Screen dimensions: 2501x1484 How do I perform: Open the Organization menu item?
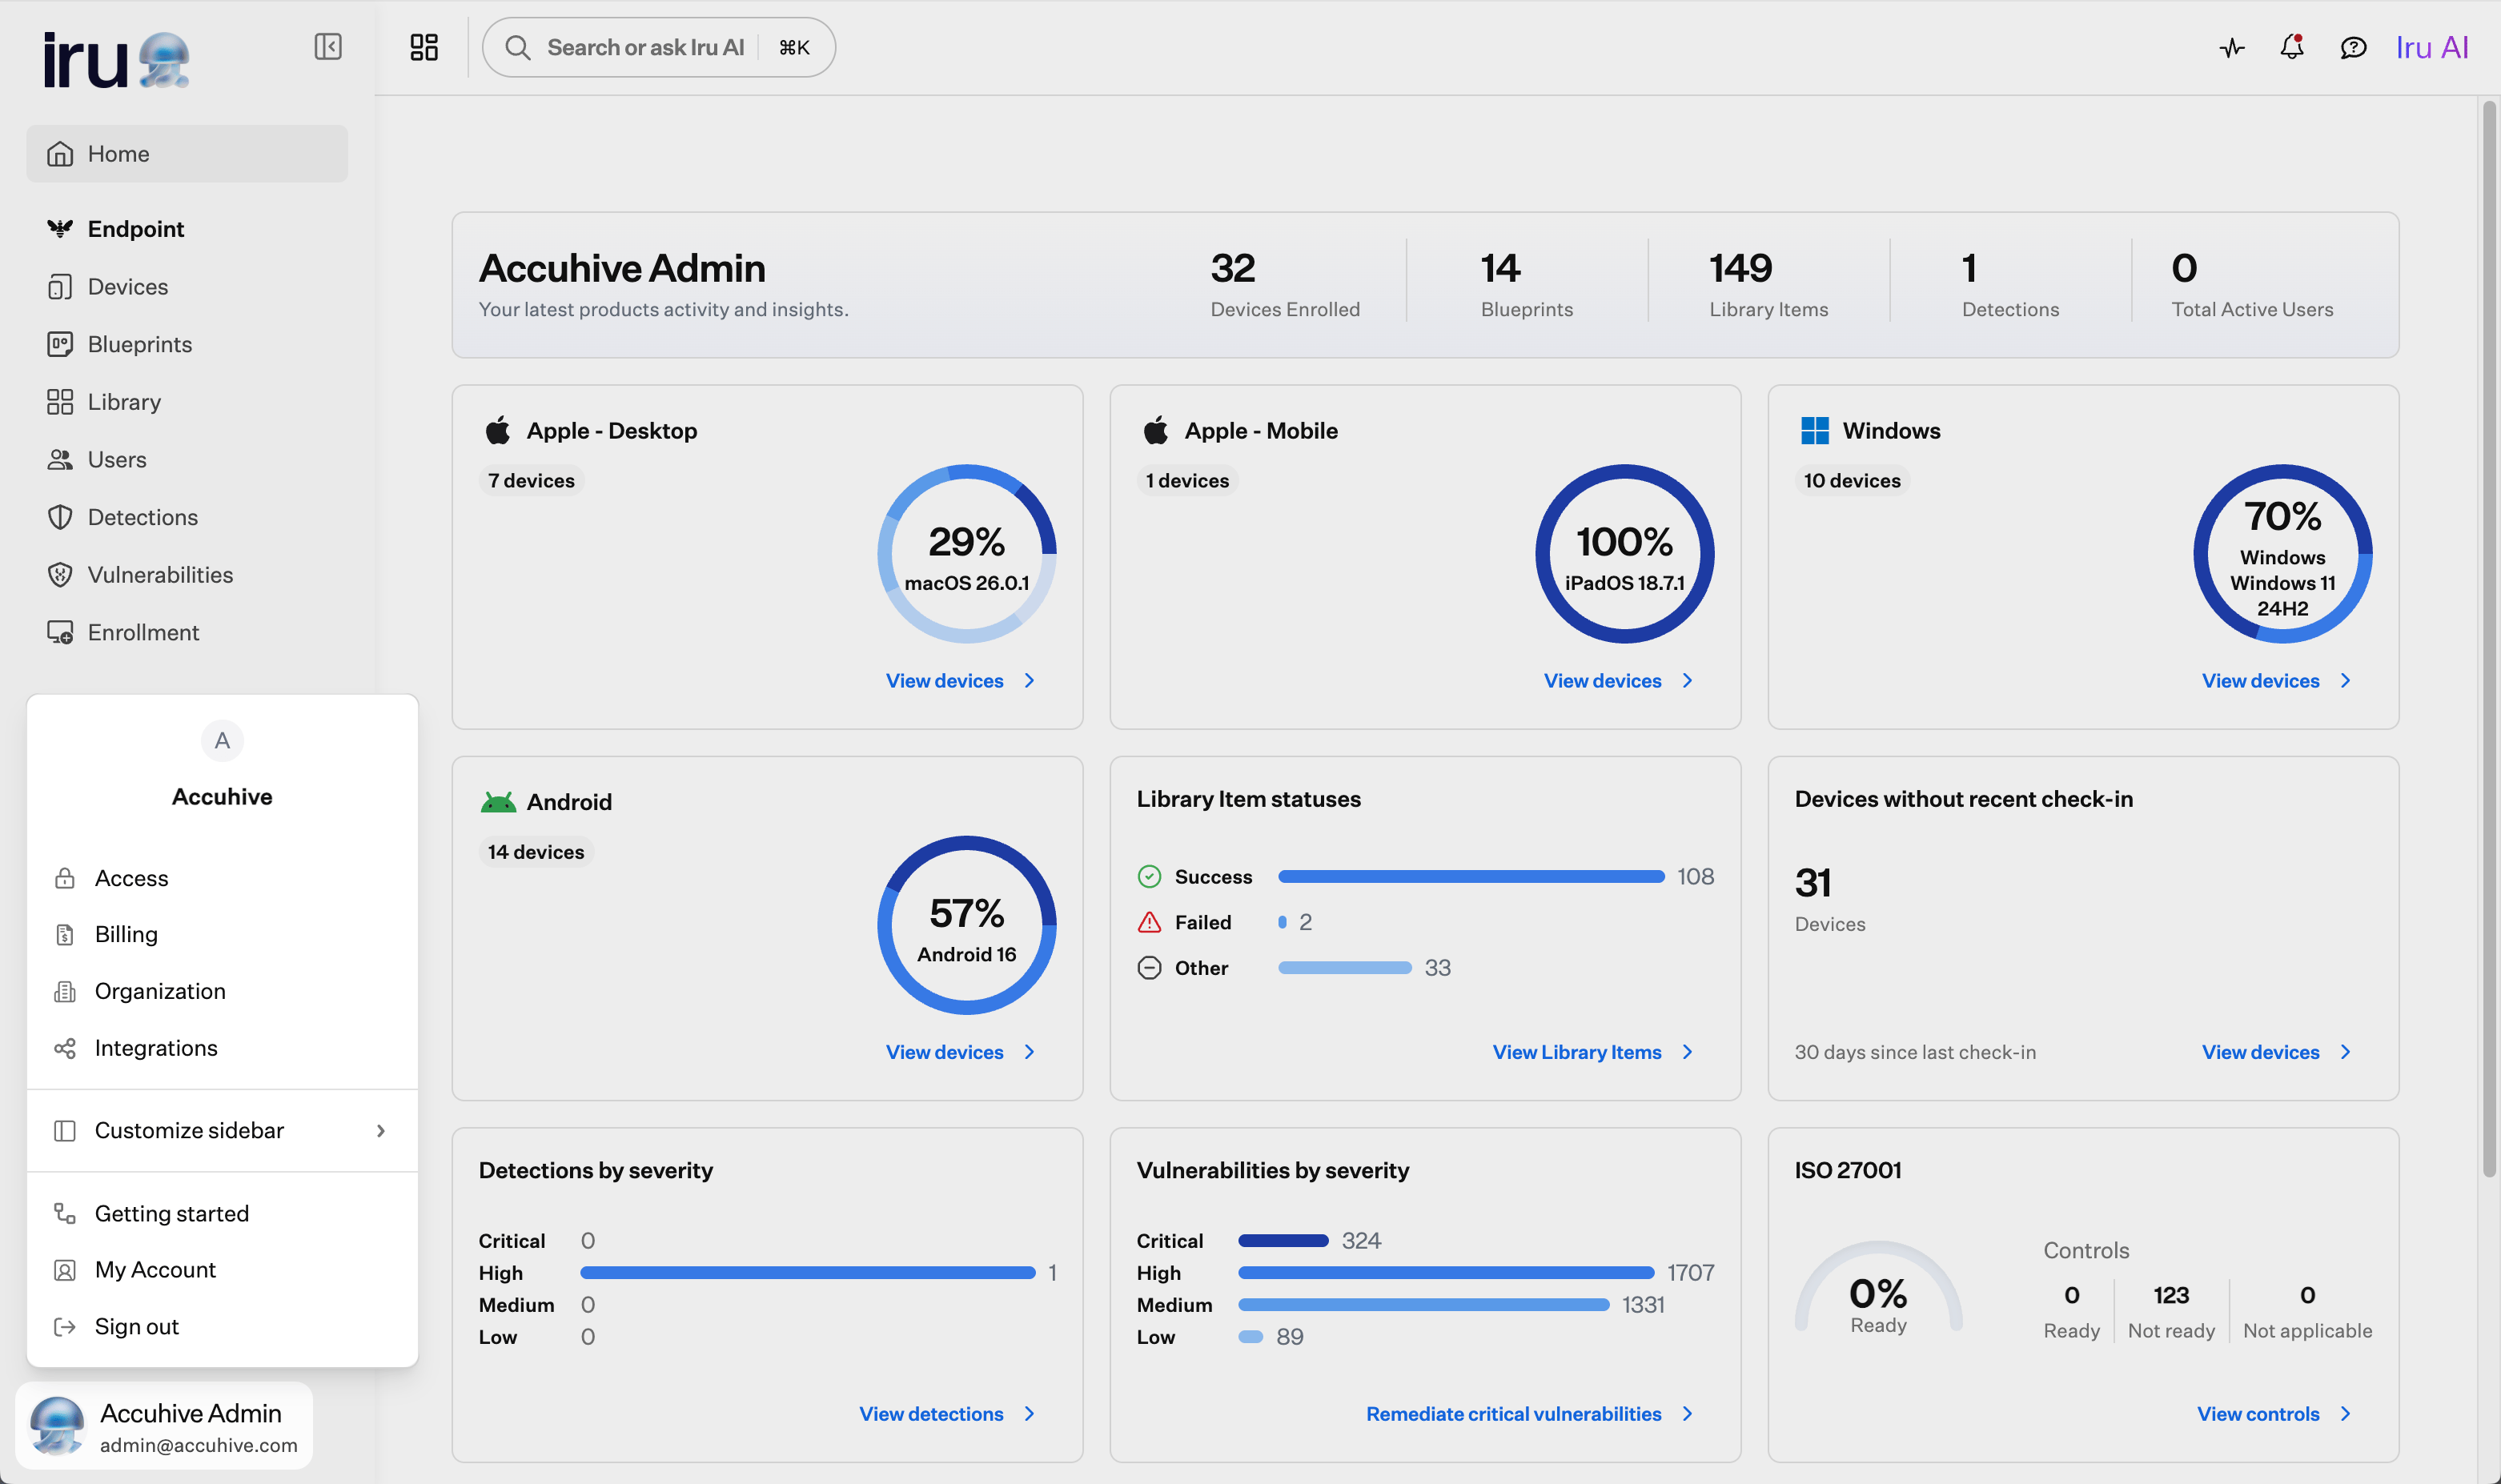[x=222, y=991]
